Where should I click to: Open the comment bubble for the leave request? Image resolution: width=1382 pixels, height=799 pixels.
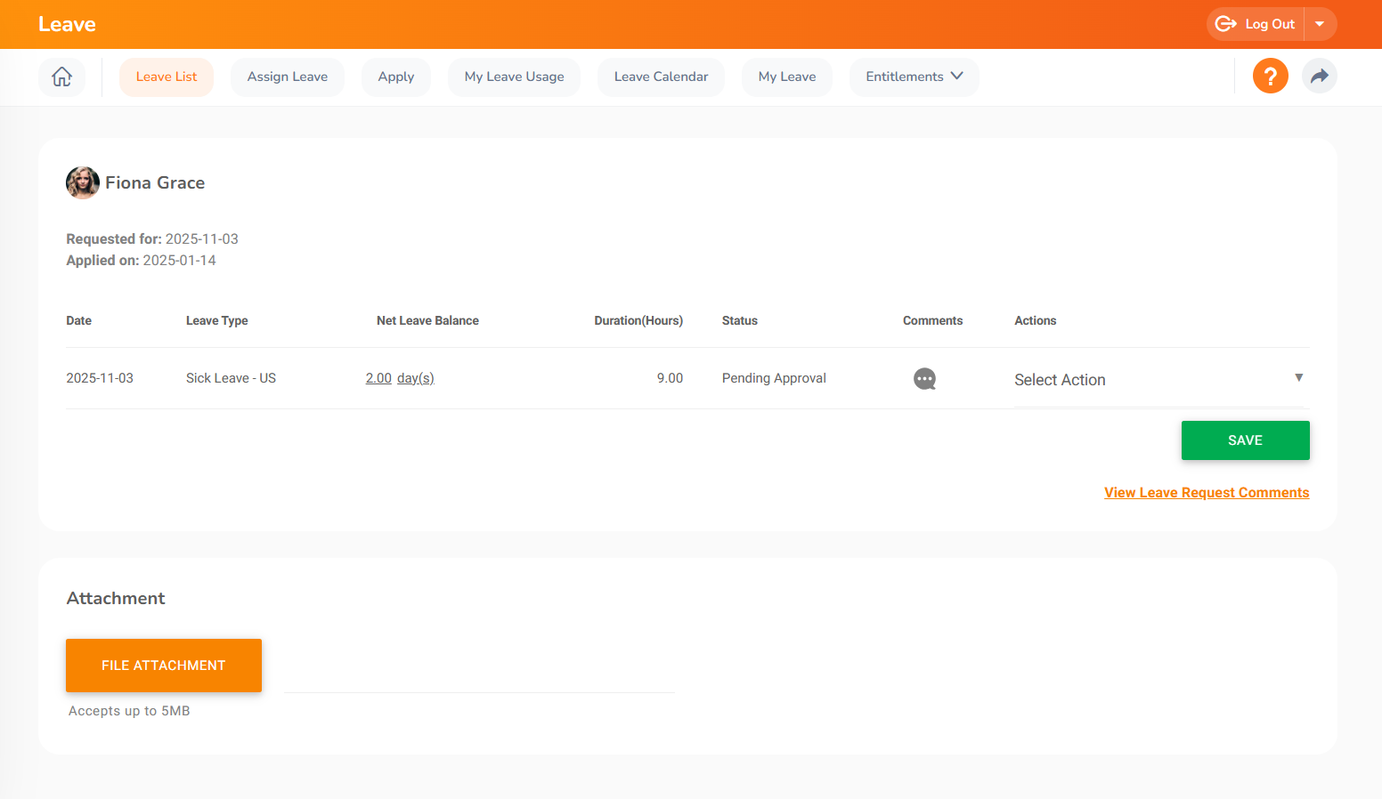pos(924,378)
